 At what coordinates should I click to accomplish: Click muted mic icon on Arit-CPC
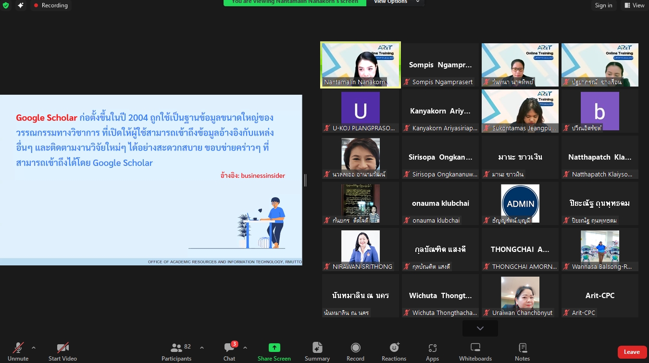(567, 313)
